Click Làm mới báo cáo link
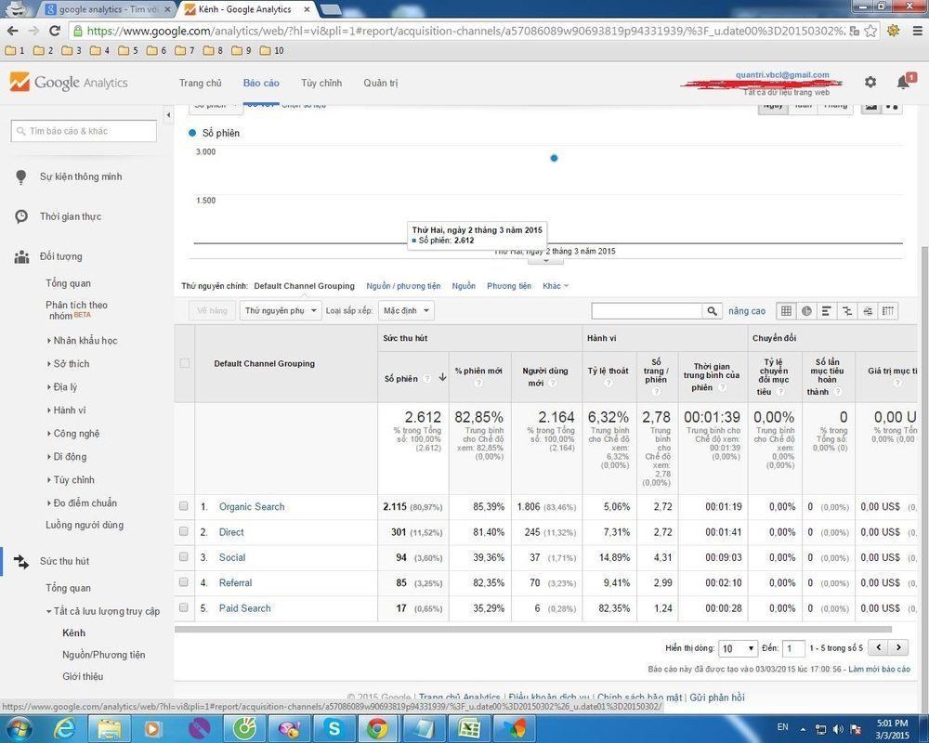 click(x=879, y=669)
